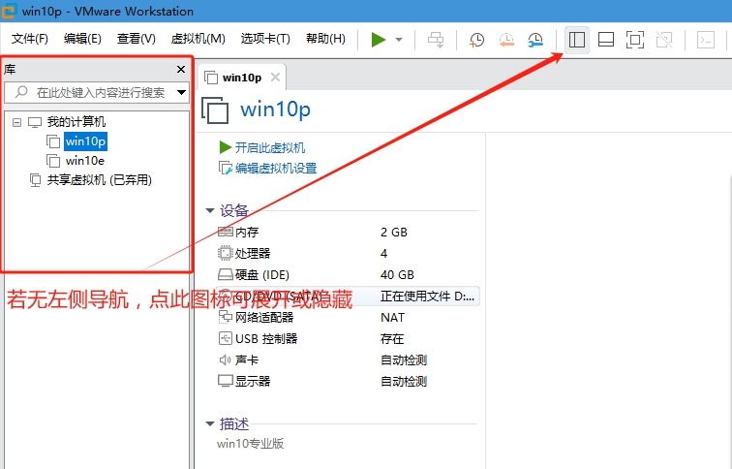Take a snapshot with the clock-plus icon
The image size is (732, 469).
[x=476, y=40]
